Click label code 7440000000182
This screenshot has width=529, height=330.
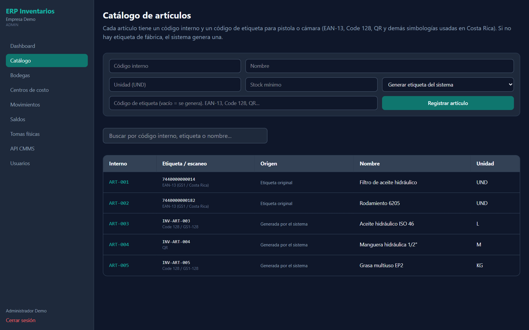[x=179, y=200]
